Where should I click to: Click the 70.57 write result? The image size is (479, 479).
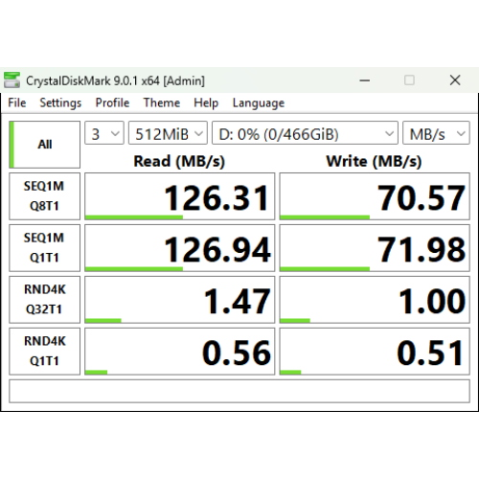click(x=375, y=196)
